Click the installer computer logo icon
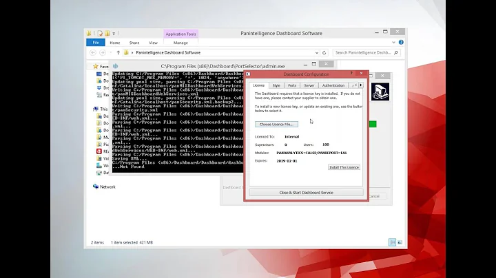 pyautogui.click(x=380, y=92)
